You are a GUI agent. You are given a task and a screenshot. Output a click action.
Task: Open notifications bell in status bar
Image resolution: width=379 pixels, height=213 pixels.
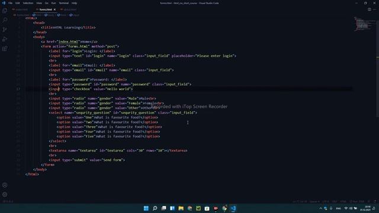pyautogui.click(x=375, y=201)
